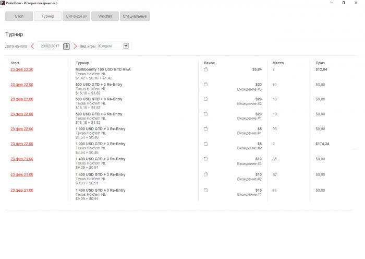Click buy-in icon for $5 Вхождение #2 row
The image size is (365, 259).
click(x=205, y=144)
